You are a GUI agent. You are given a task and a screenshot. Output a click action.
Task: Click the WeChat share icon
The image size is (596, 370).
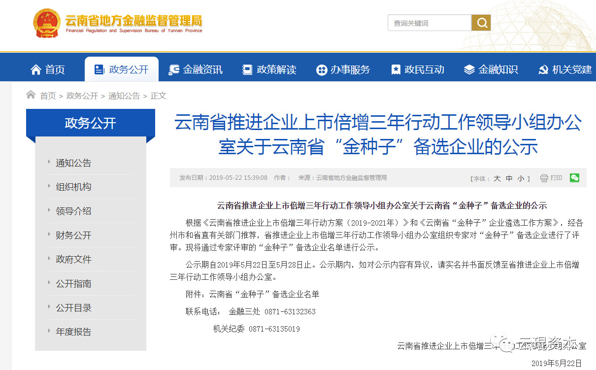coord(574,178)
